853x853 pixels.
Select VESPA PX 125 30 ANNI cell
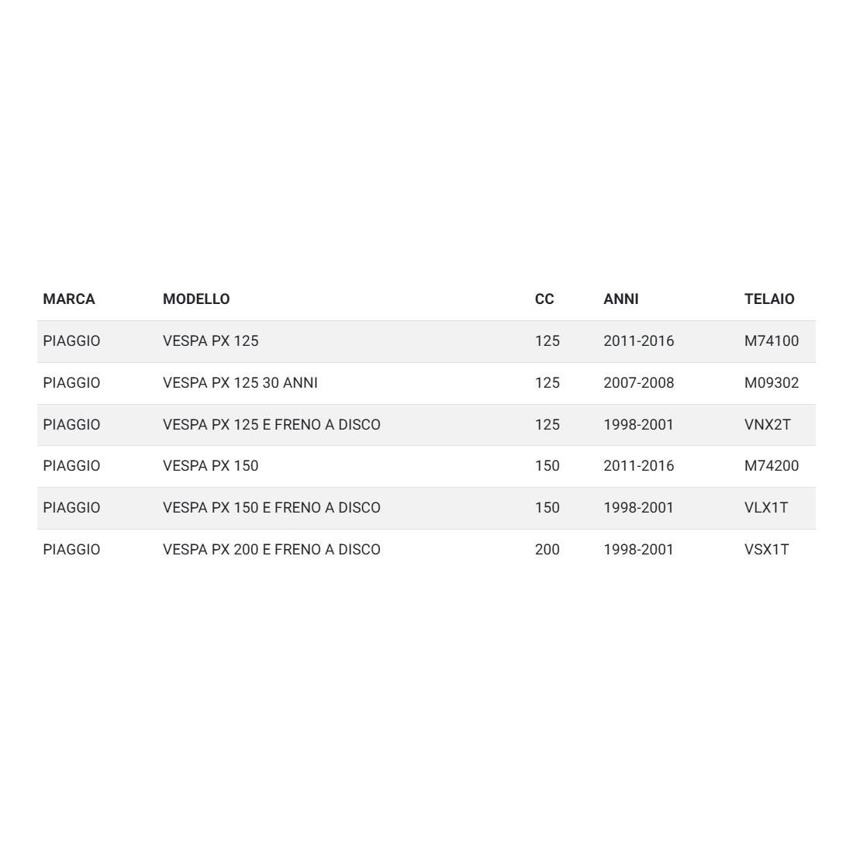click(x=240, y=383)
